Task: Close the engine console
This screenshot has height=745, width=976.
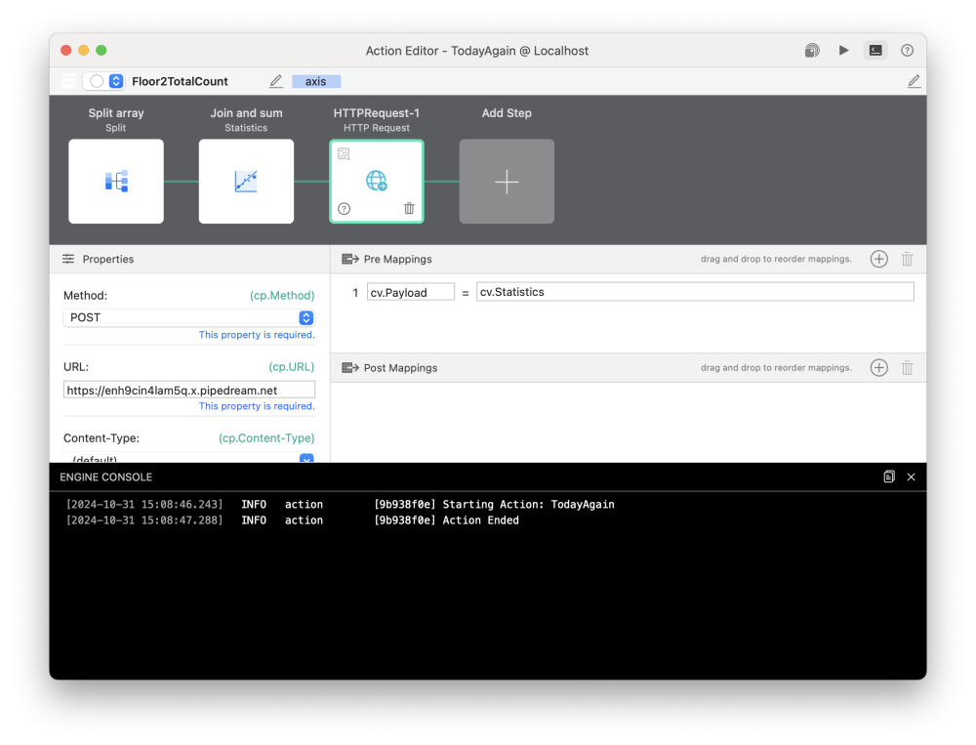Action: 912,477
